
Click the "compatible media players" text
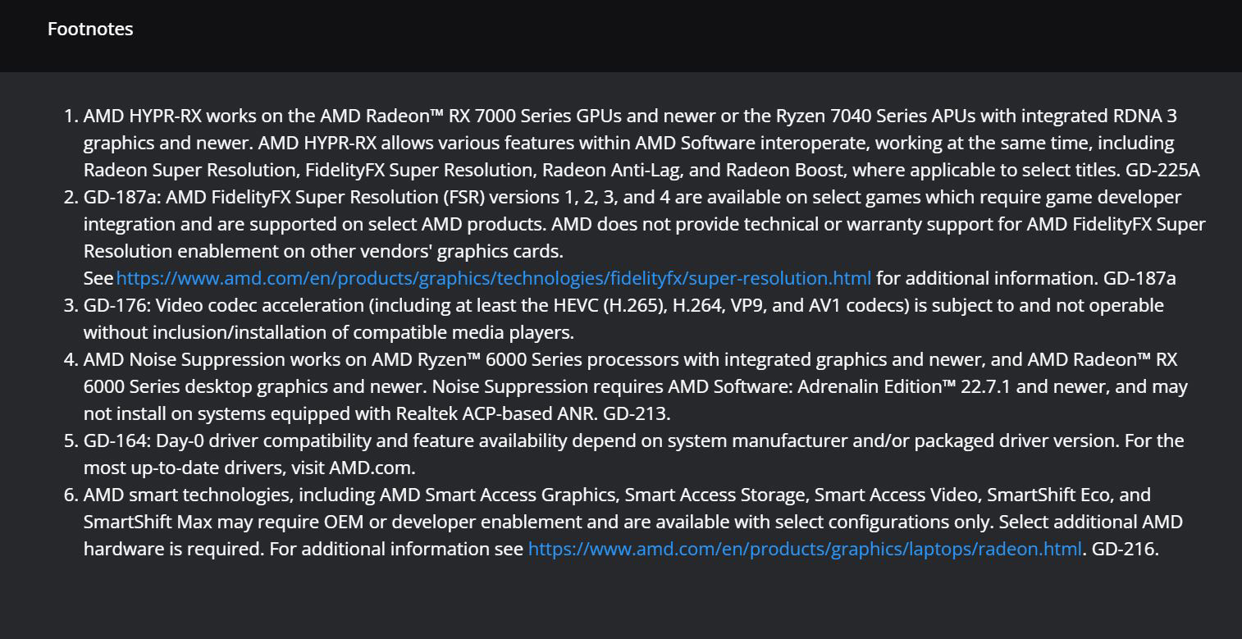463,332
